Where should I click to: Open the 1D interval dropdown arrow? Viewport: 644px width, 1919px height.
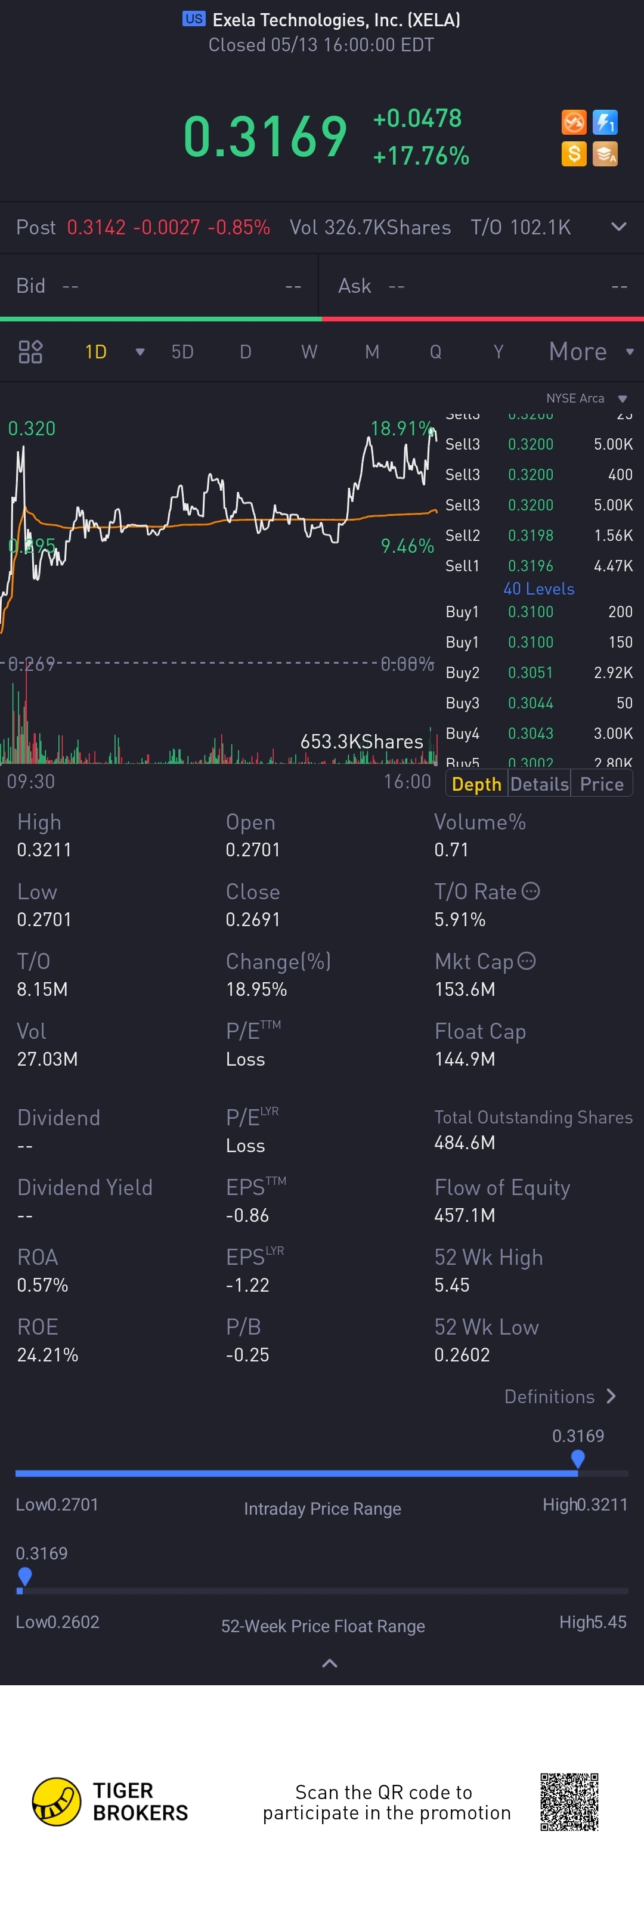pyautogui.click(x=139, y=352)
